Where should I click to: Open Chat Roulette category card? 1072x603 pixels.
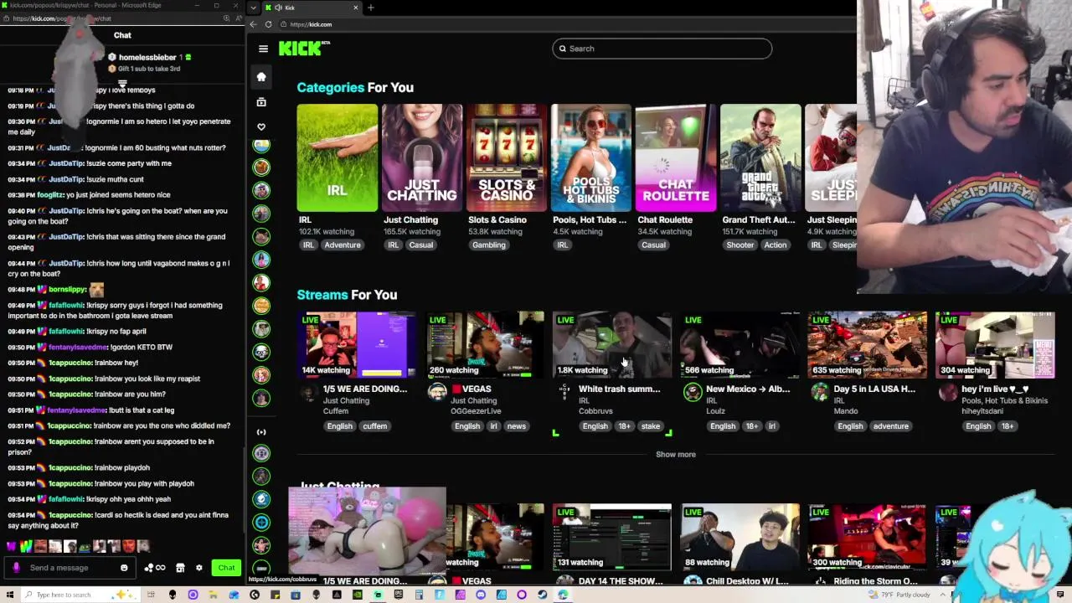coord(675,157)
